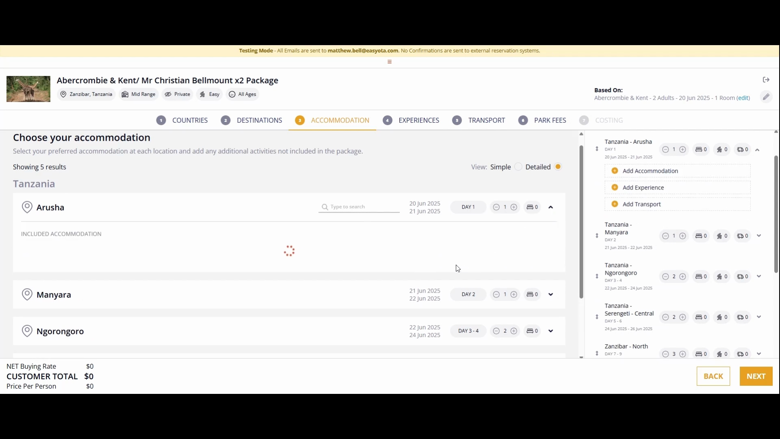Increase nights for Ngorongoro in main list

coord(514,331)
